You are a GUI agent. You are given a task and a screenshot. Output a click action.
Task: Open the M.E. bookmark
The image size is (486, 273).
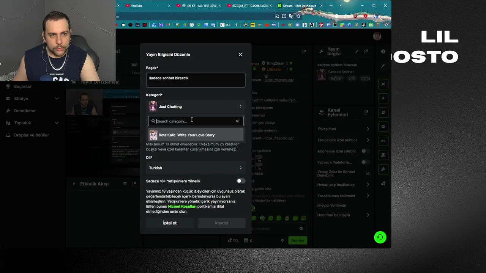click(x=226, y=25)
